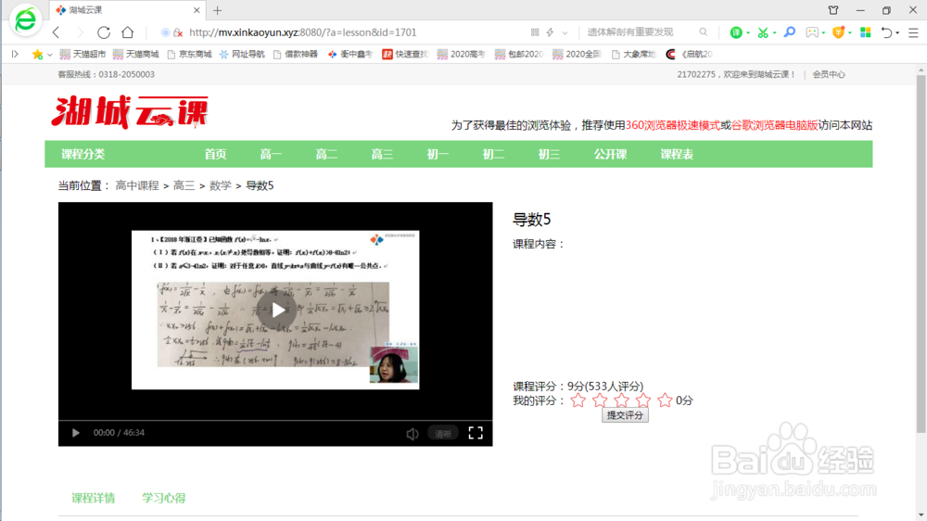Open the 天猫超市 bookmark
This screenshot has width=927, height=521.
pyautogui.click(x=83, y=54)
